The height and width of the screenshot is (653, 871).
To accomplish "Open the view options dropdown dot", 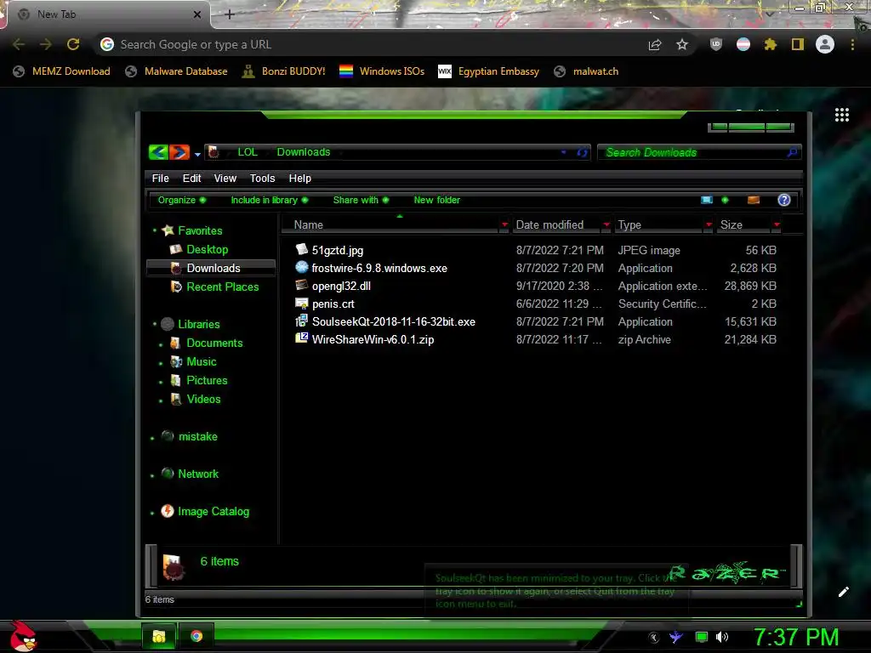I will [725, 200].
